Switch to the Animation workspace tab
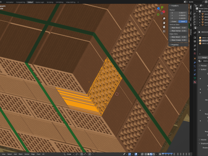 pyautogui.click(x=10, y=2)
